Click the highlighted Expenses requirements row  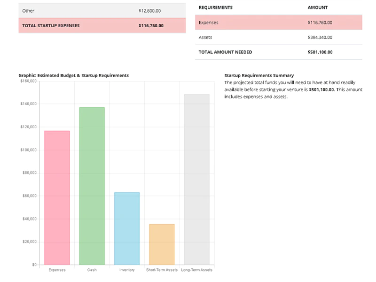pos(279,22)
